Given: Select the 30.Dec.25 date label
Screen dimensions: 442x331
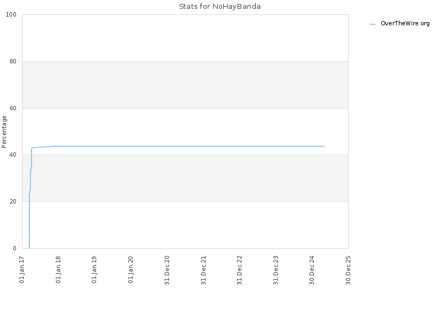Looking at the screenshot, I should click(x=348, y=270).
